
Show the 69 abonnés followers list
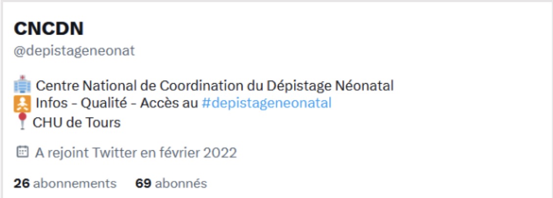171,184
